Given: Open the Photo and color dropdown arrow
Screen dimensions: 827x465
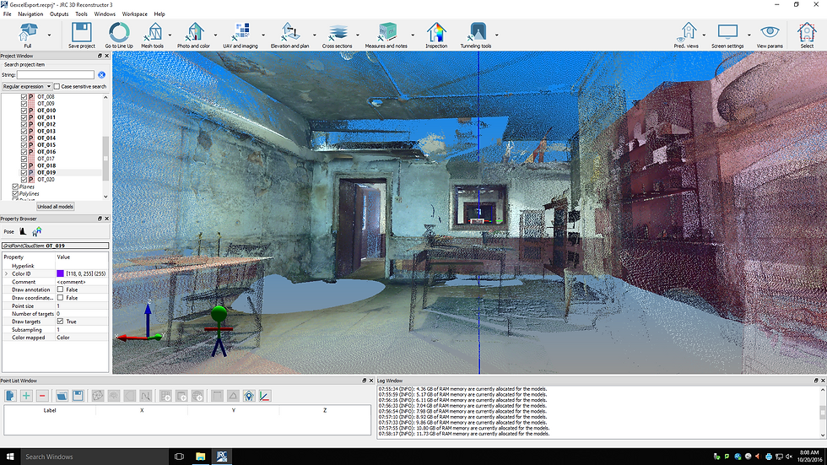Looking at the screenshot, I should coord(215,35).
